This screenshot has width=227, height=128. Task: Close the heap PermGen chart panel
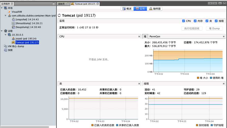[x=224, y=36]
